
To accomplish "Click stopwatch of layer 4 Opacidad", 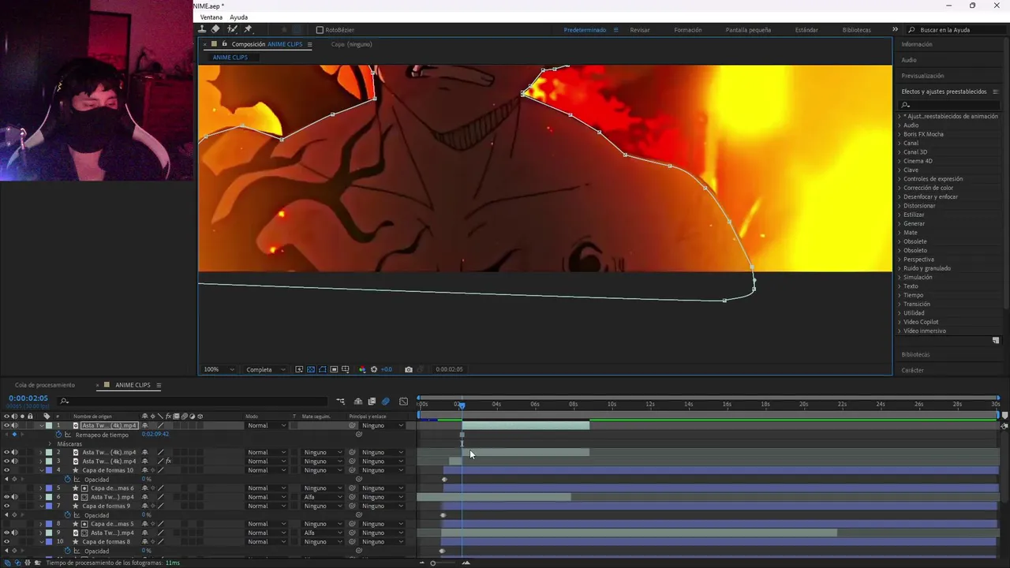I will pyautogui.click(x=68, y=479).
